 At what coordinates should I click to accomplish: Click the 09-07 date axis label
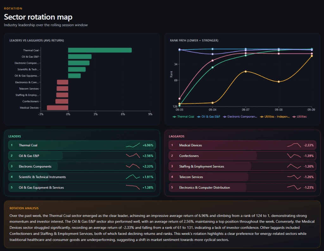point(246,110)
